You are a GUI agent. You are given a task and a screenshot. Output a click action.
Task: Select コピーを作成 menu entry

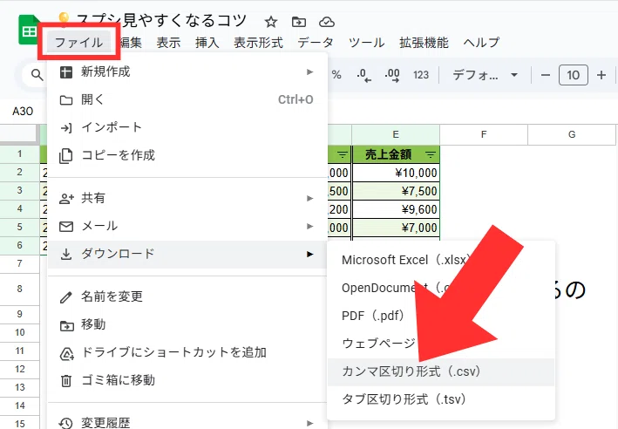pos(187,155)
